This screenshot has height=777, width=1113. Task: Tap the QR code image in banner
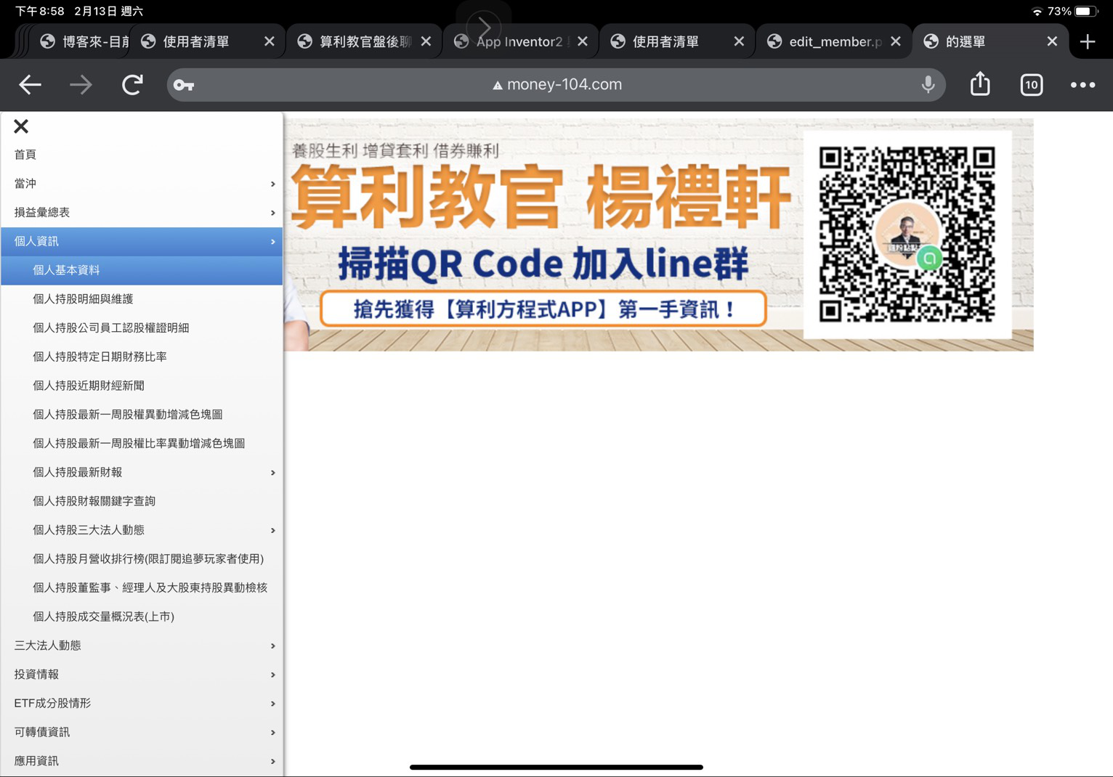tap(907, 234)
